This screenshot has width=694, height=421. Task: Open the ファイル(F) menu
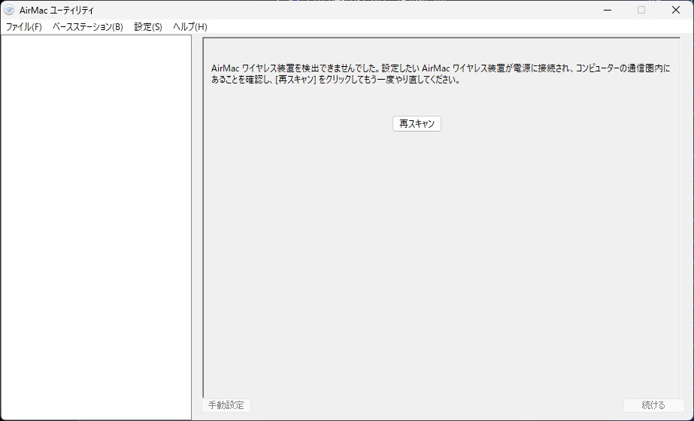coord(24,27)
